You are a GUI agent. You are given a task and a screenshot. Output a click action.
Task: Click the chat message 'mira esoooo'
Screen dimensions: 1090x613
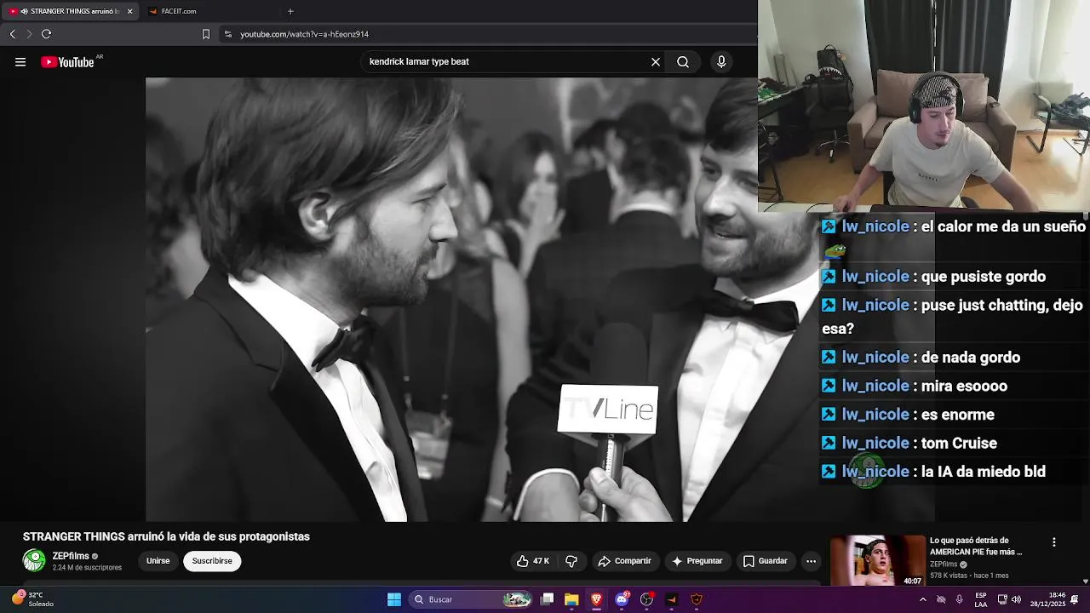pos(964,386)
